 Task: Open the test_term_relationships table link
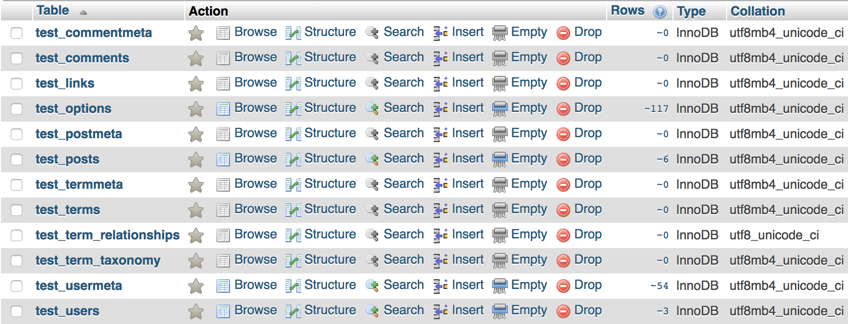[107, 235]
